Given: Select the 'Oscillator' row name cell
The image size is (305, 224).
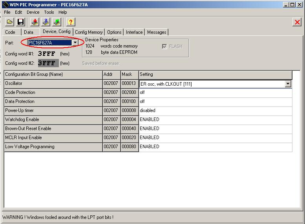Looking at the screenshot, I should pyautogui.click(x=53, y=84).
